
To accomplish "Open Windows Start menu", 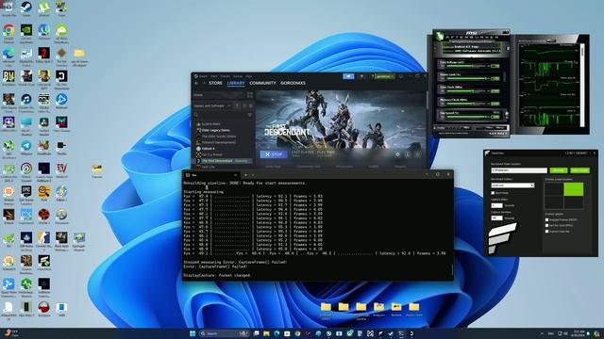I will (193, 333).
